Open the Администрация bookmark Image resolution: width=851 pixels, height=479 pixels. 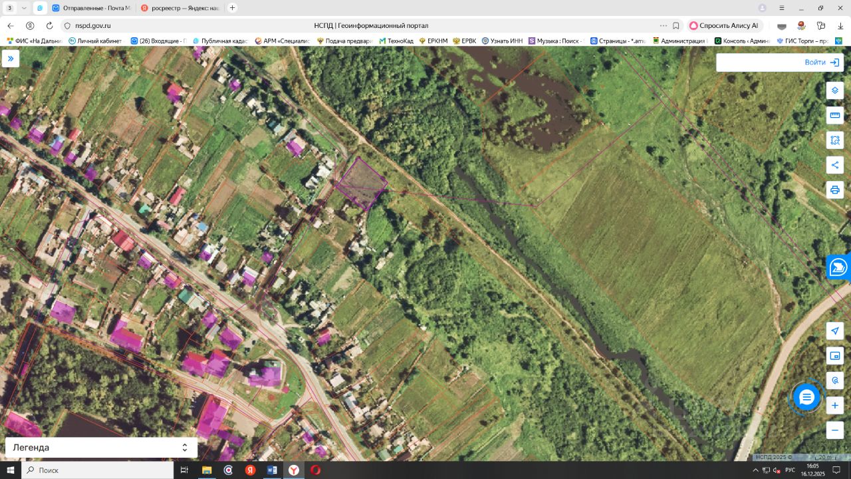[679, 41]
